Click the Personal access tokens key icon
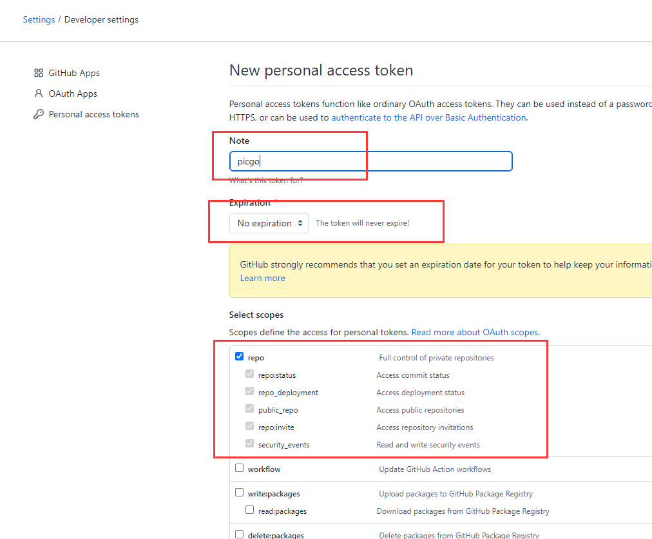The height and width of the screenshot is (539, 652). coord(39,115)
